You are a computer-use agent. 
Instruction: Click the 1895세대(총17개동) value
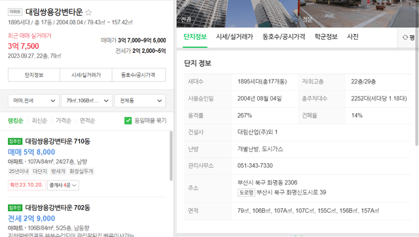tap(262, 82)
